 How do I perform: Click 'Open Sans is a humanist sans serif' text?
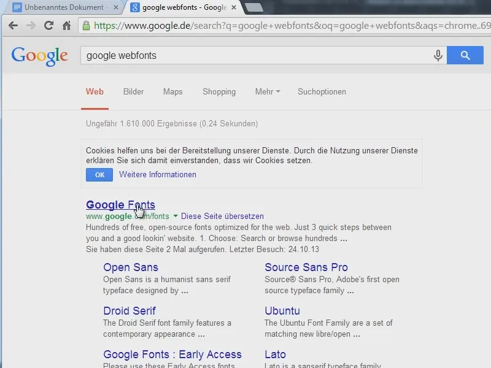click(x=167, y=279)
